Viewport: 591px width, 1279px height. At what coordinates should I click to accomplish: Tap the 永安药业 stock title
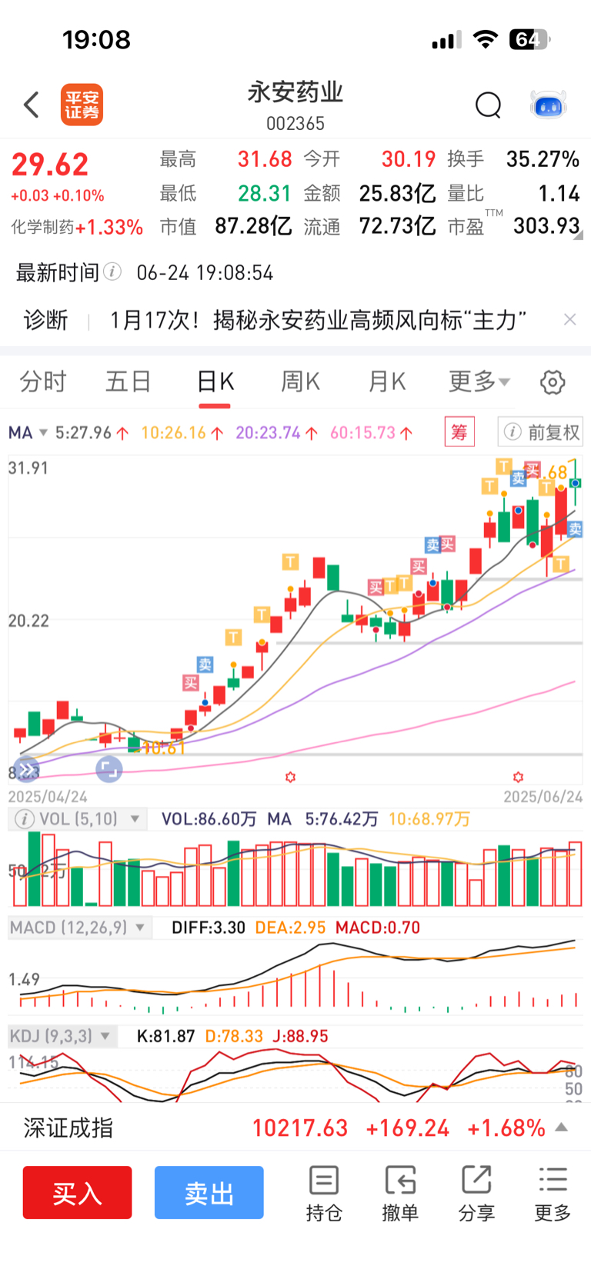pos(295,92)
